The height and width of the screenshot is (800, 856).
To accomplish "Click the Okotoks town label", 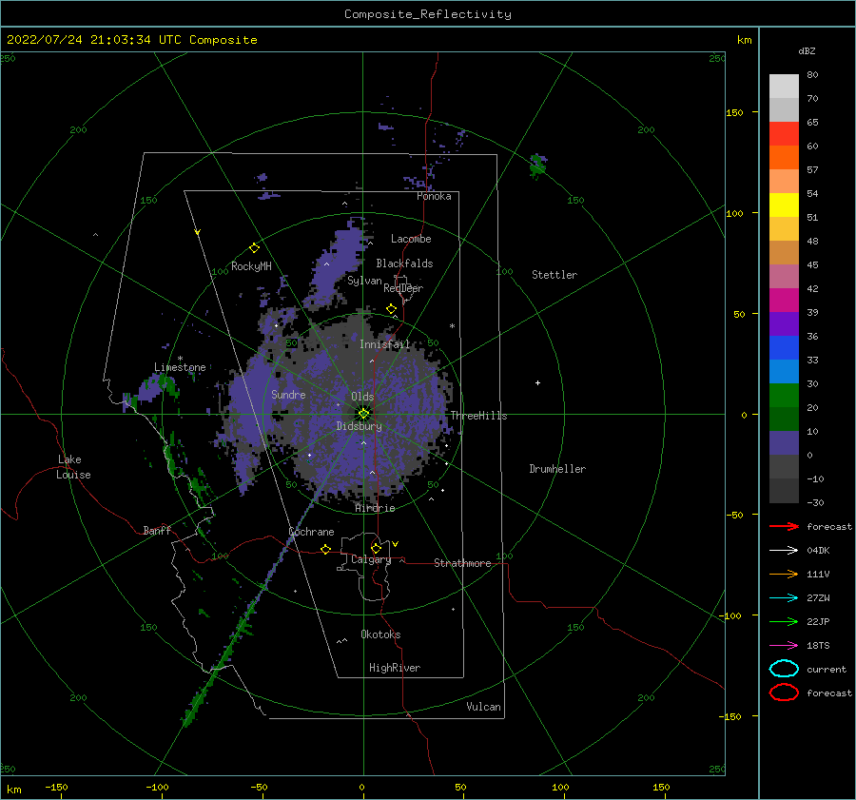I will pos(380,634).
